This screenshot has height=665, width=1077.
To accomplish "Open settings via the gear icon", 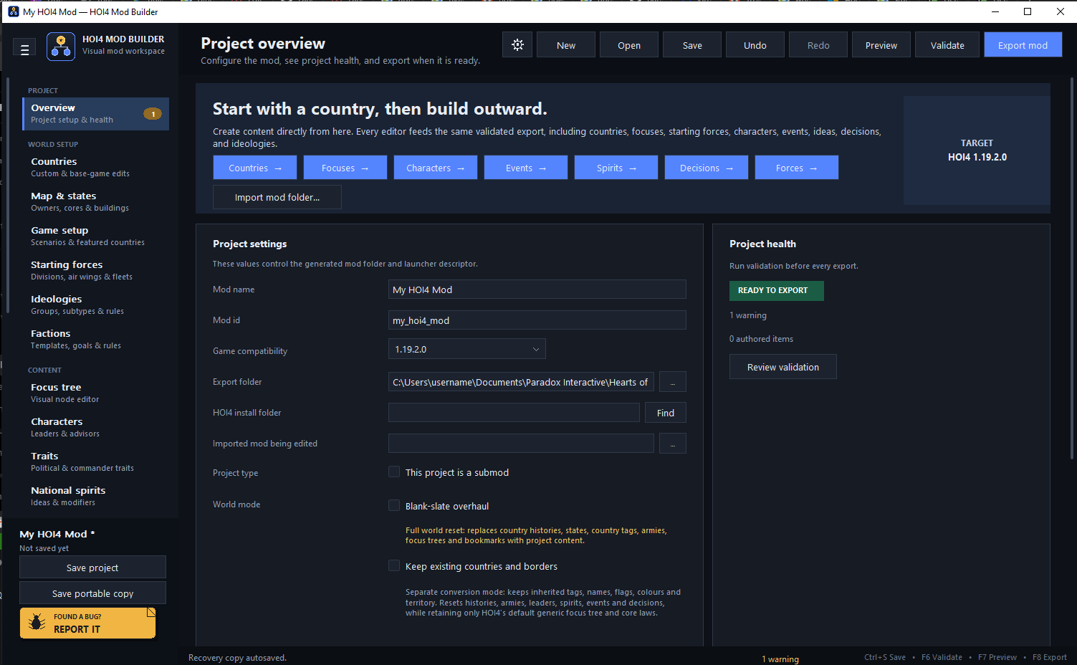I will pyautogui.click(x=517, y=45).
